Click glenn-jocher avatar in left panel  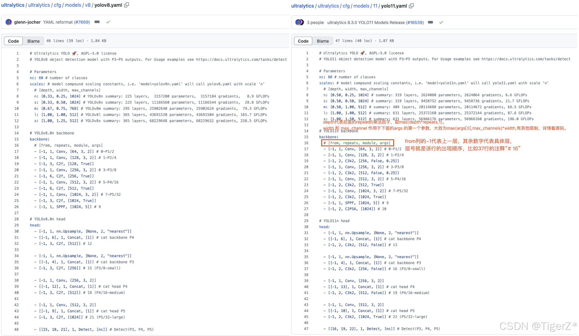click(x=9, y=22)
